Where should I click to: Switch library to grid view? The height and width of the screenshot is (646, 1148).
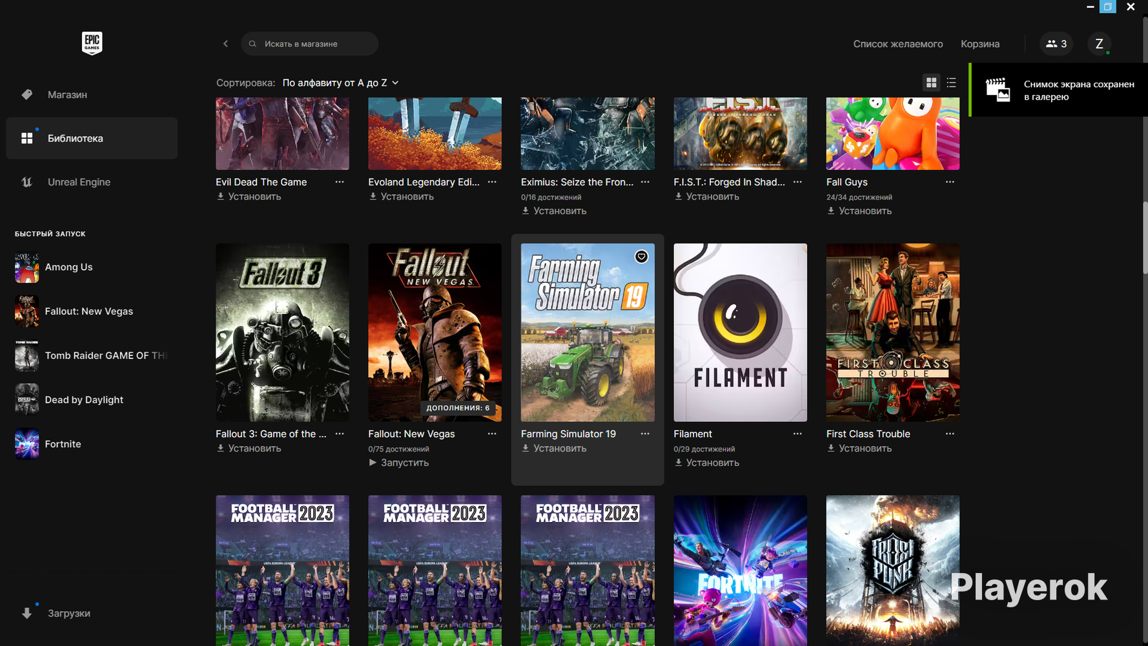point(931,83)
